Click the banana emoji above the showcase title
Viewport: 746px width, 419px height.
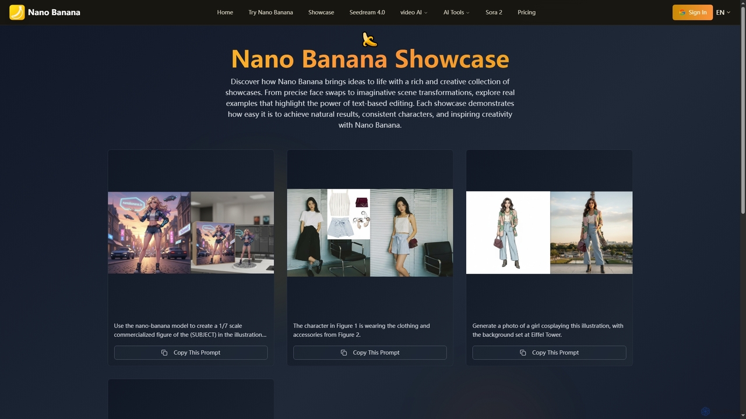coord(370,40)
